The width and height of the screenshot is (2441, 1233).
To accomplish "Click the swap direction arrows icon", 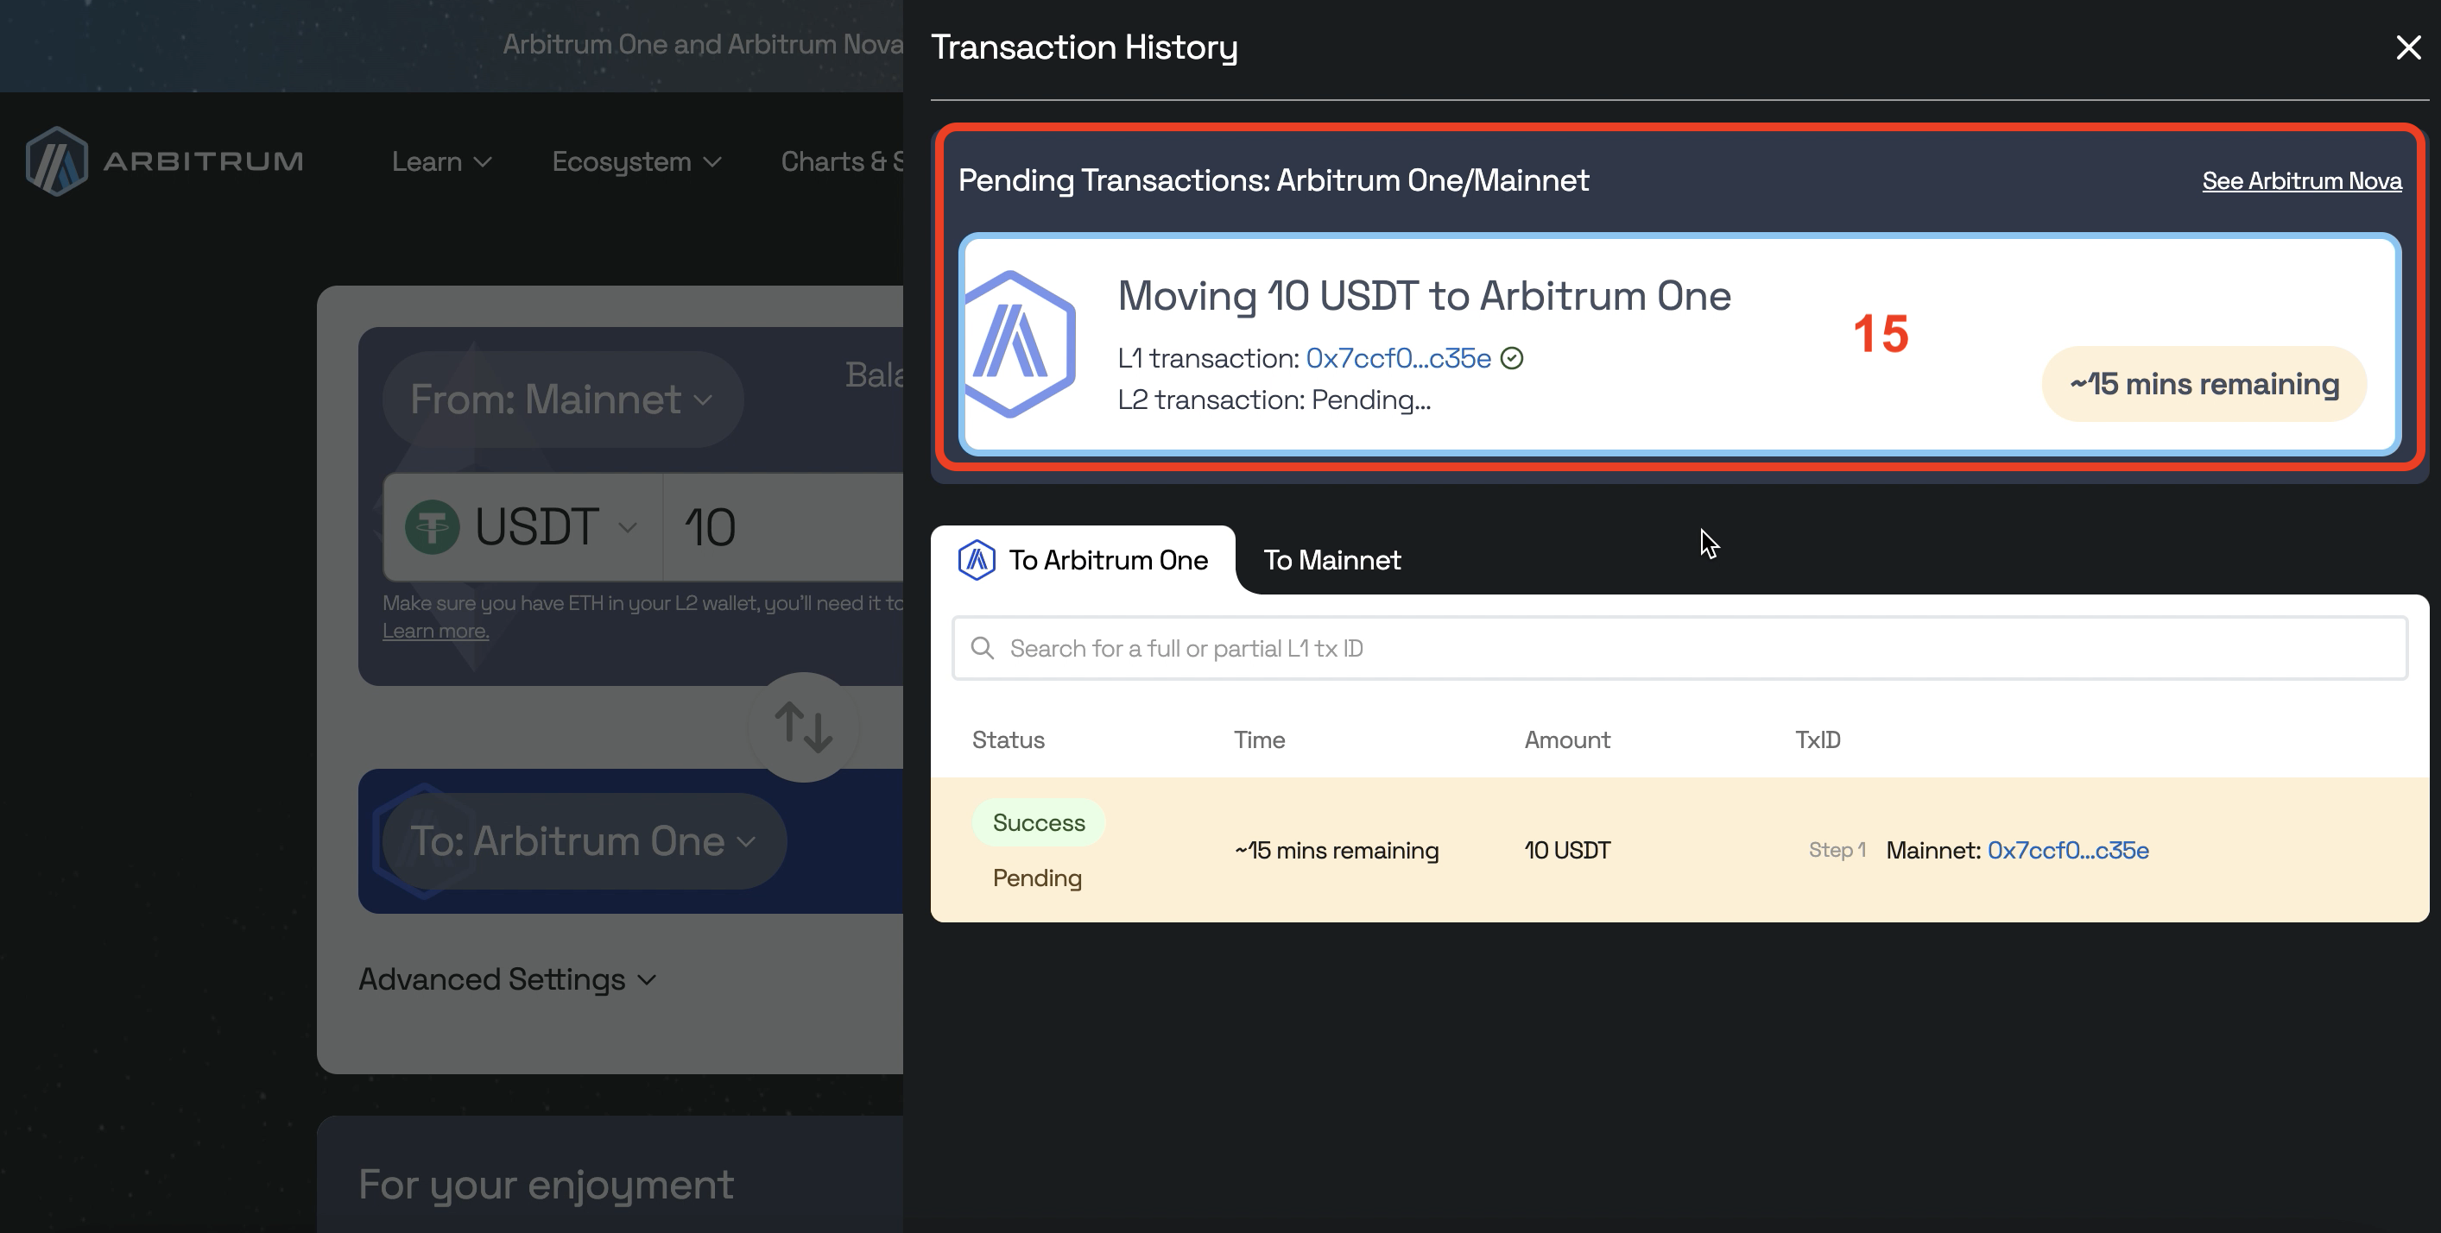I will tap(804, 727).
